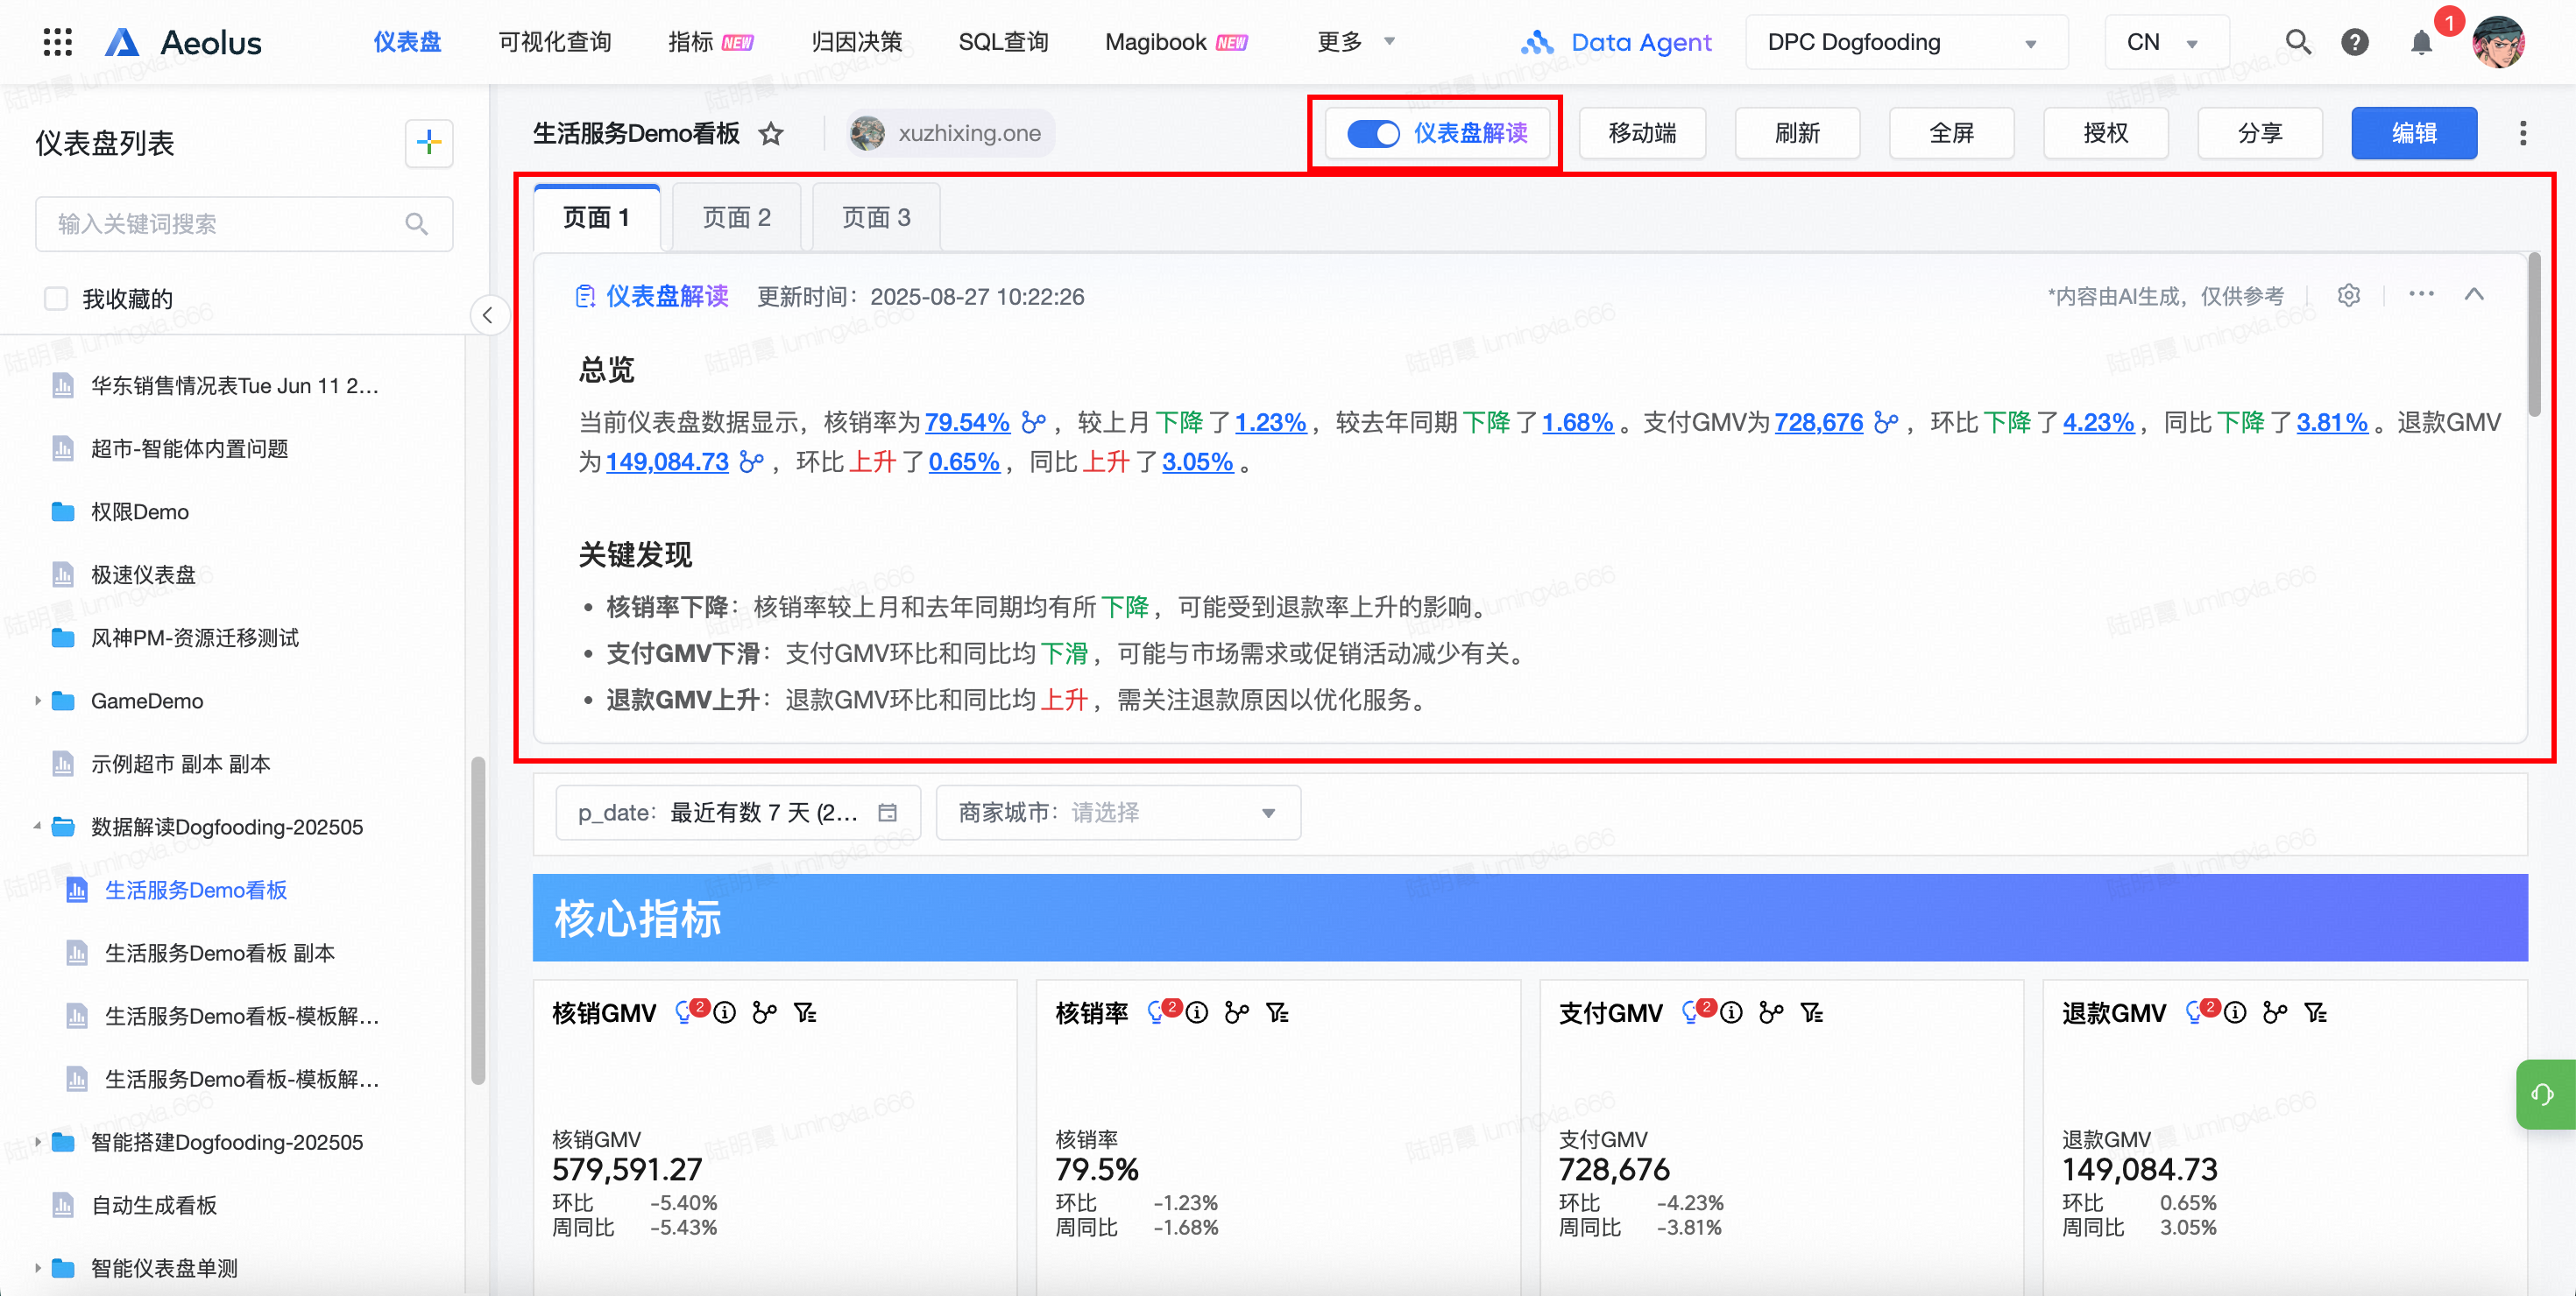Open the help question mark icon
2576x1296 pixels.
tap(2354, 42)
